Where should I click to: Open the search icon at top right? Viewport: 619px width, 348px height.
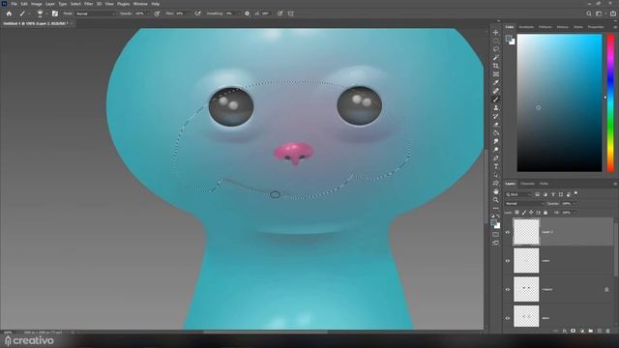point(589,14)
